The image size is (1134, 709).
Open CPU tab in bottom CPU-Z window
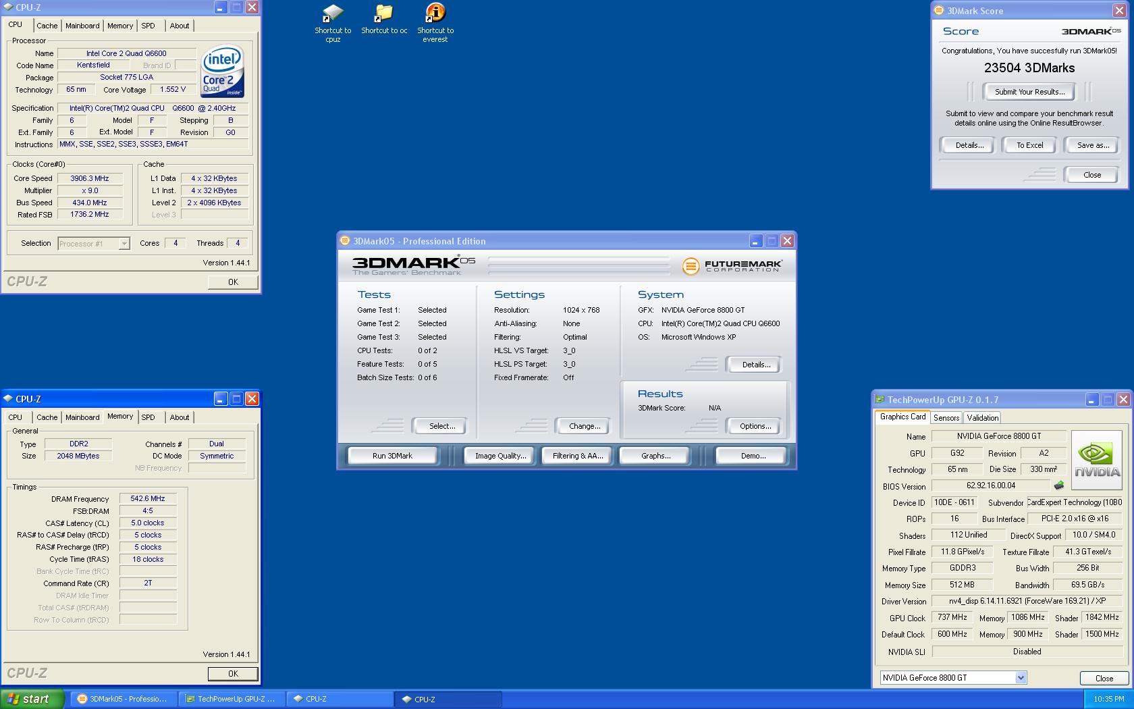pyautogui.click(x=16, y=417)
